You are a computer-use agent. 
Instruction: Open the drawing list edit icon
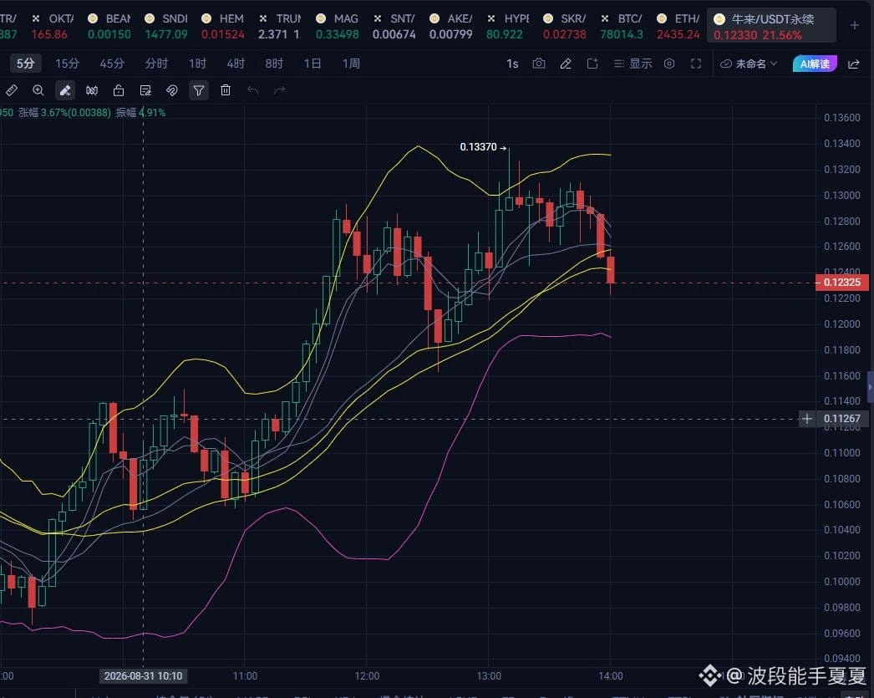(145, 90)
